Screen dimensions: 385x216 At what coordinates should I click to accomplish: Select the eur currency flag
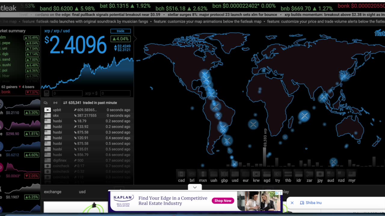click(246, 174)
